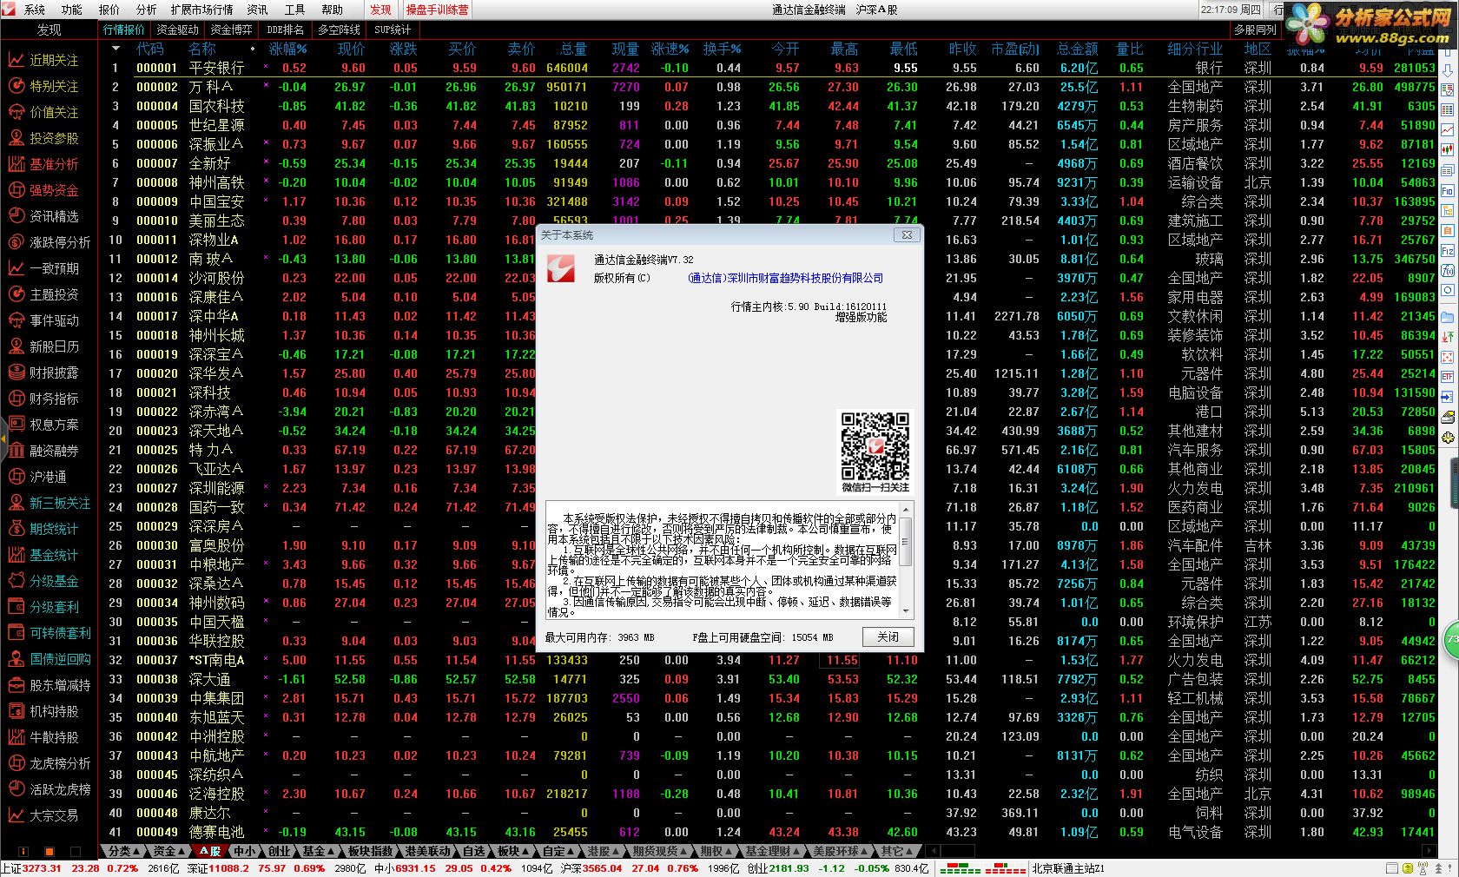
Task: Select the 板块指数 bottom tab
Action: (x=371, y=851)
